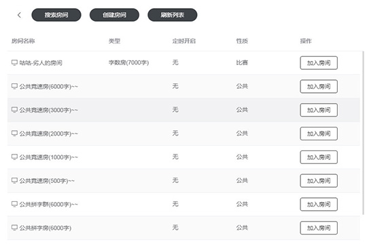Join the 公共竞速房(6000字) room
367x244 pixels.
(x=319, y=86)
